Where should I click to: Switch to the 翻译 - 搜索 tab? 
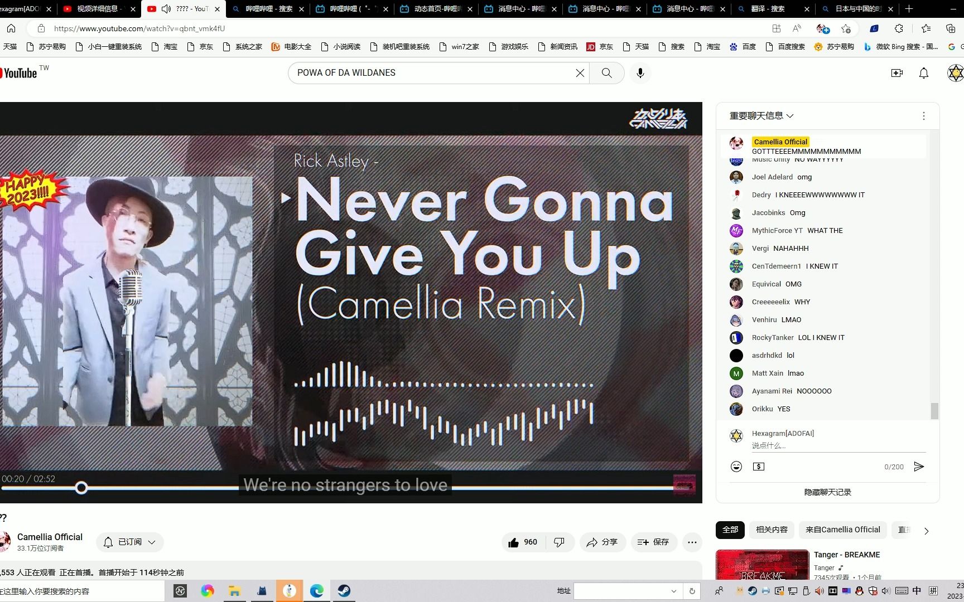pyautogui.click(x=773, y=8)
